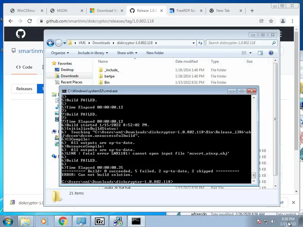
Task: Select Desktop in Favorites
Action: pos(67,70)
